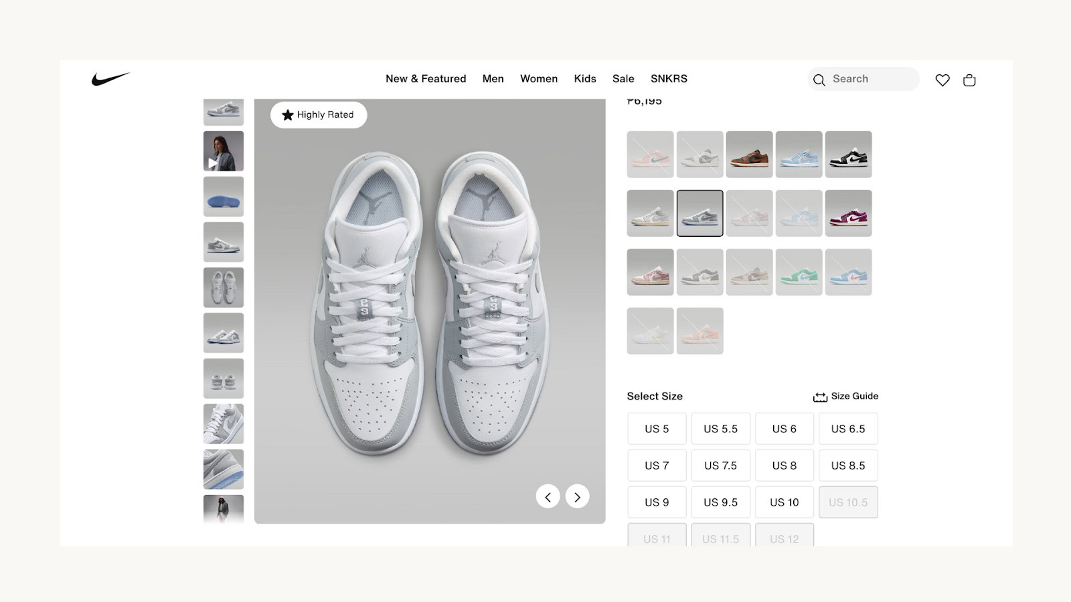Viewport: 1071px width, 602px height.
Task: Open the Sale menu
Action: [x=623, y=79]
